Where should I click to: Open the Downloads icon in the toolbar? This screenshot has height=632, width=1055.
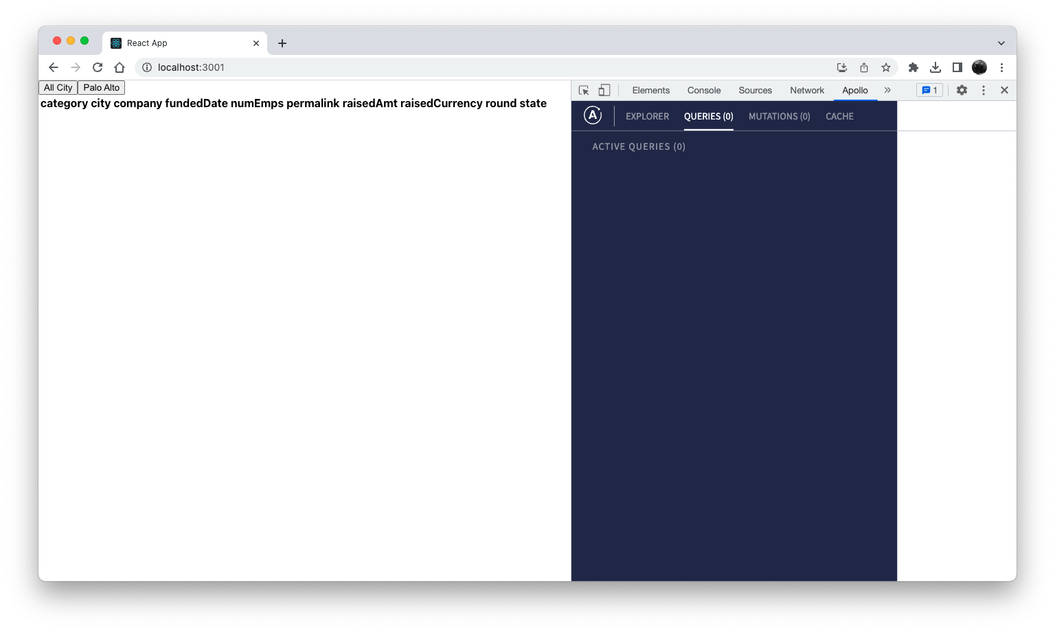pos(935,67)
